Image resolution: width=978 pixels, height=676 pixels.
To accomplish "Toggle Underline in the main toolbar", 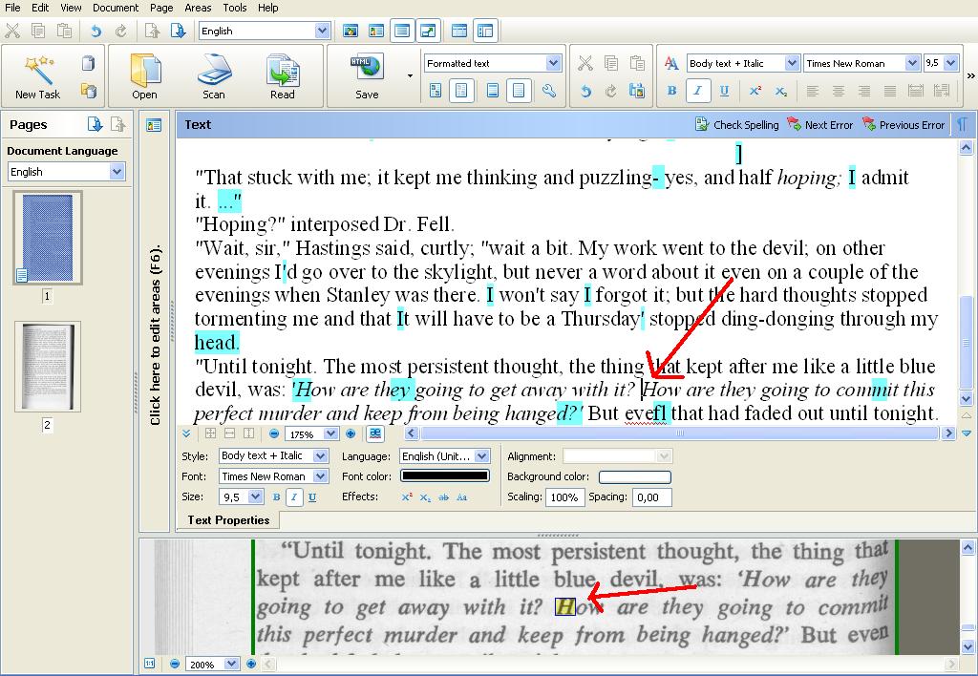I will coord(724,91).
